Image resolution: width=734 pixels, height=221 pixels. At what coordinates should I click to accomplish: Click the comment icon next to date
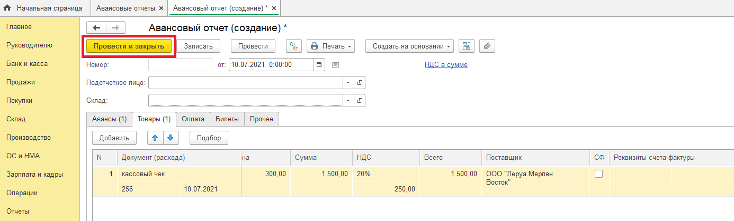[335, 65]
